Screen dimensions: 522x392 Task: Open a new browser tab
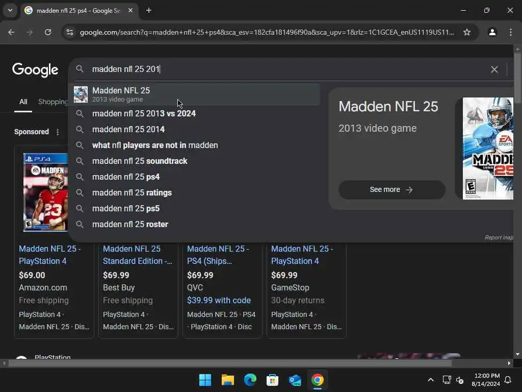pyautogui.click(x=149, y=10)
